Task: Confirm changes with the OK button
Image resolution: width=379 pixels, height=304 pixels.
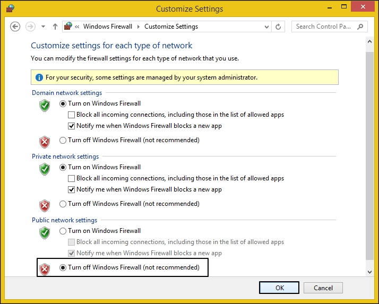Action: (279, 288)
